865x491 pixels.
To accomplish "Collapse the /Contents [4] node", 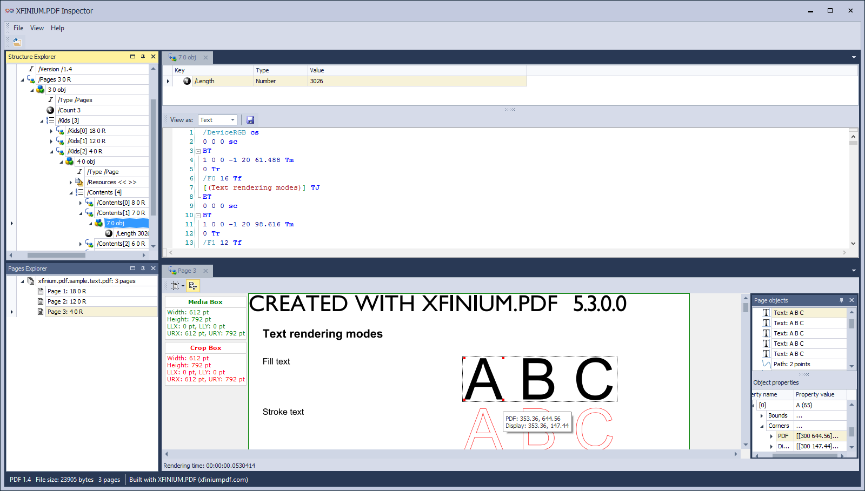I will 71,193.
